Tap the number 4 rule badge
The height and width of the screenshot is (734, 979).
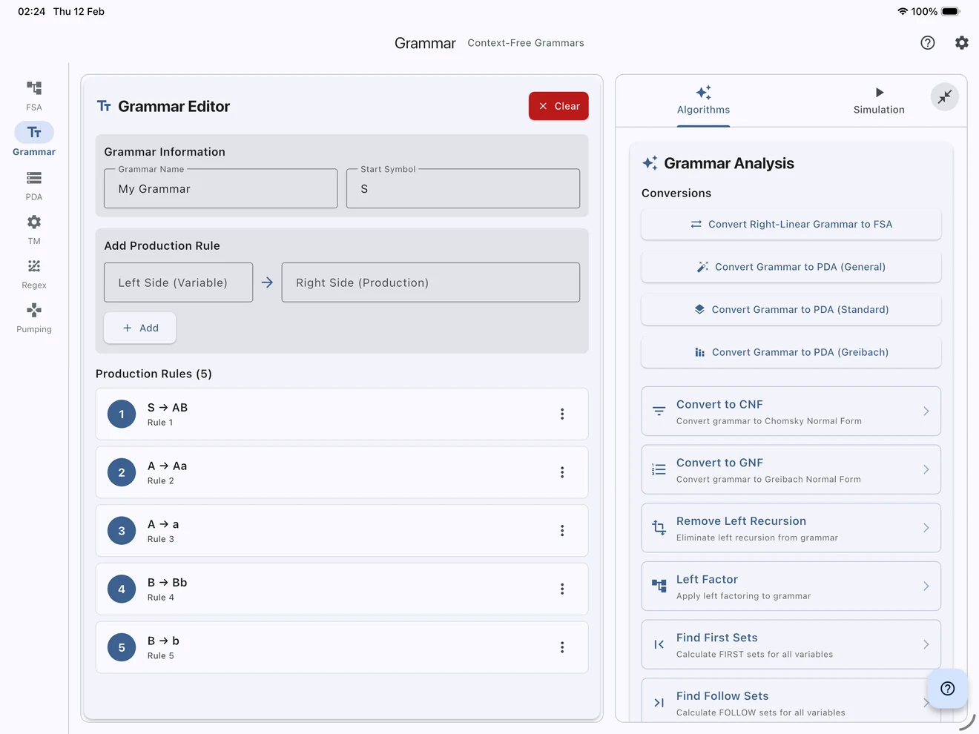(122, 589)
